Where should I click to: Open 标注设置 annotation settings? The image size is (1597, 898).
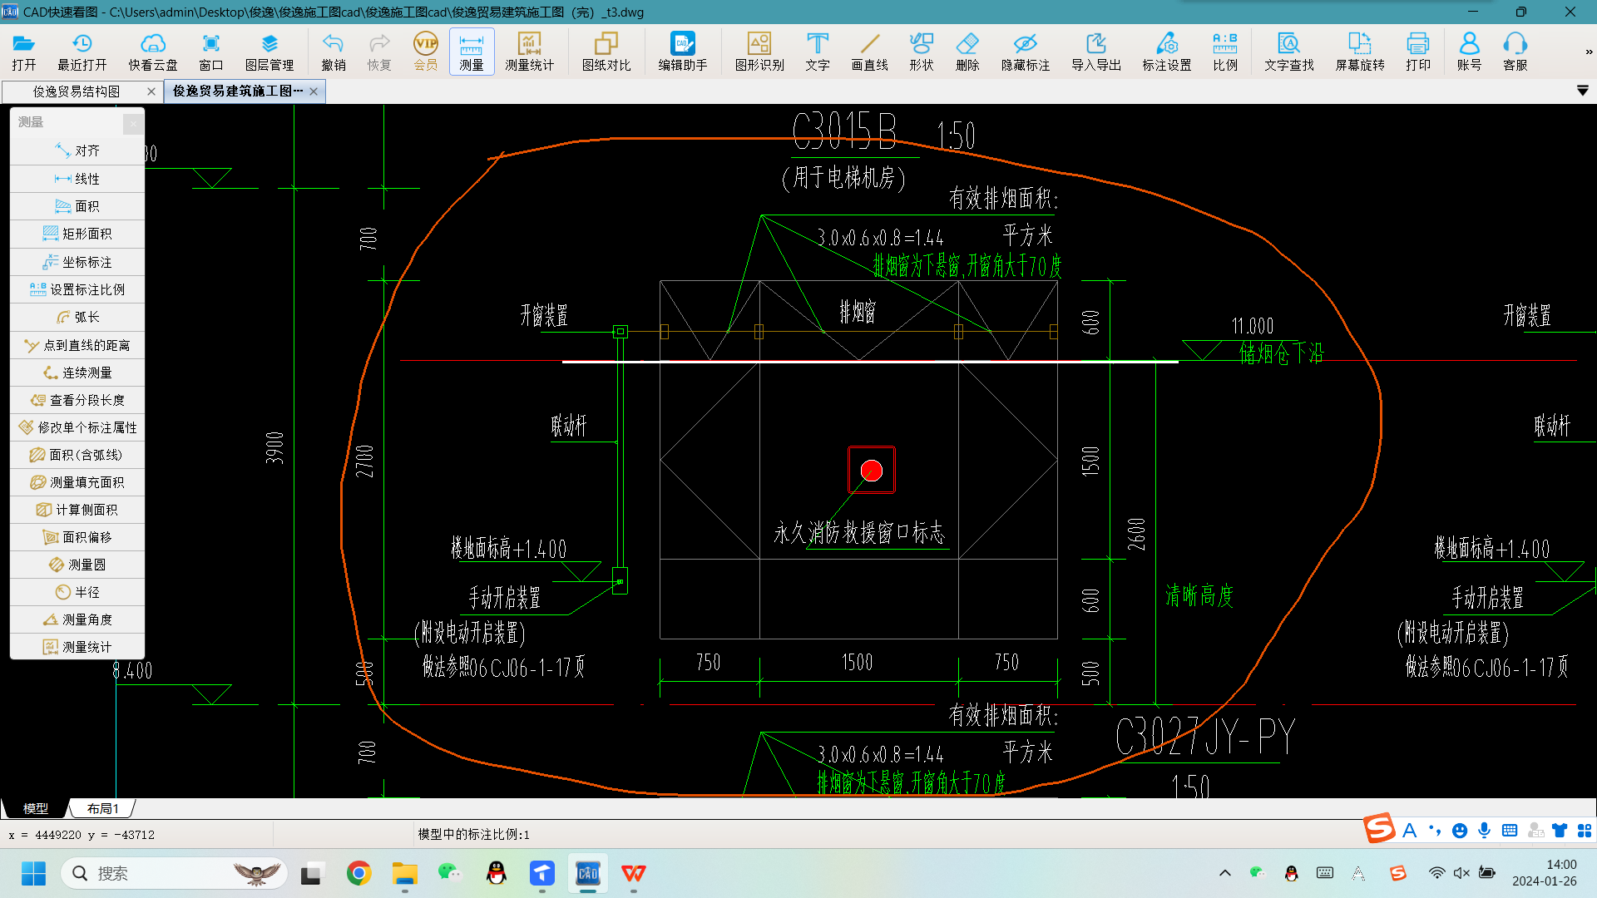pyautogui.click(x=1167, y=52)
